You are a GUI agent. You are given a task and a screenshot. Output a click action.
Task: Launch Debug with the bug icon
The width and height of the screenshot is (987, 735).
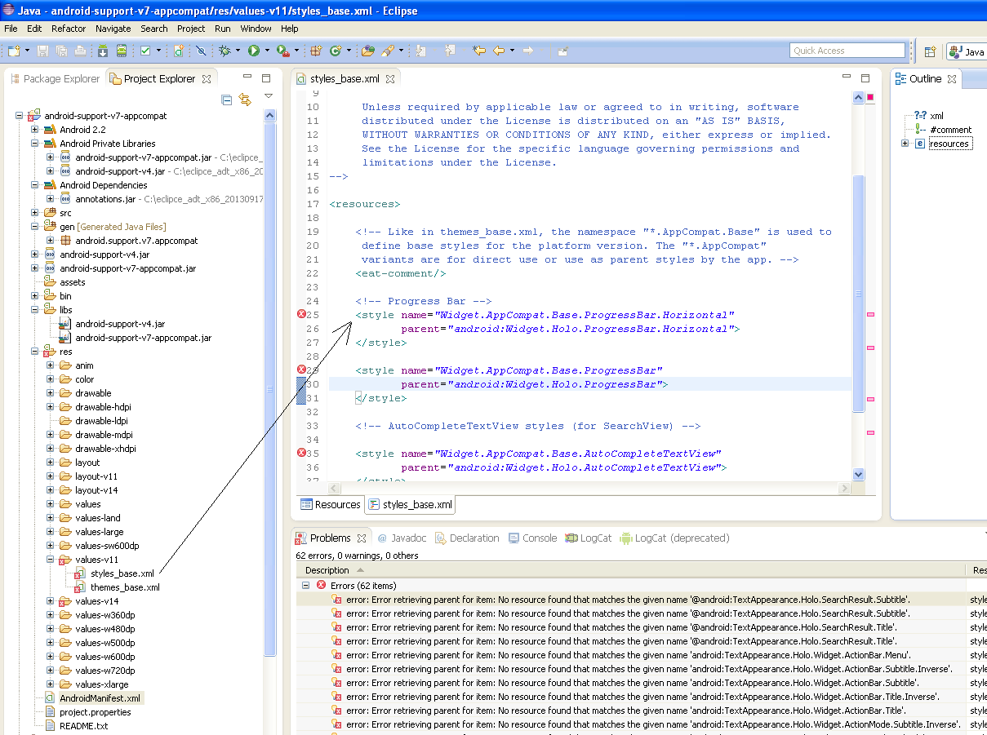coord(225,51)
